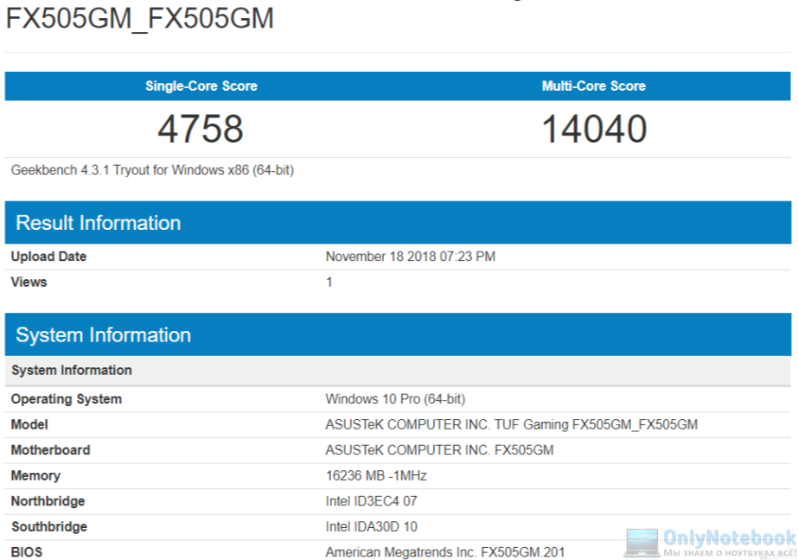
Task: Select the 16236 MB memory value
Action: coord(376,475)
